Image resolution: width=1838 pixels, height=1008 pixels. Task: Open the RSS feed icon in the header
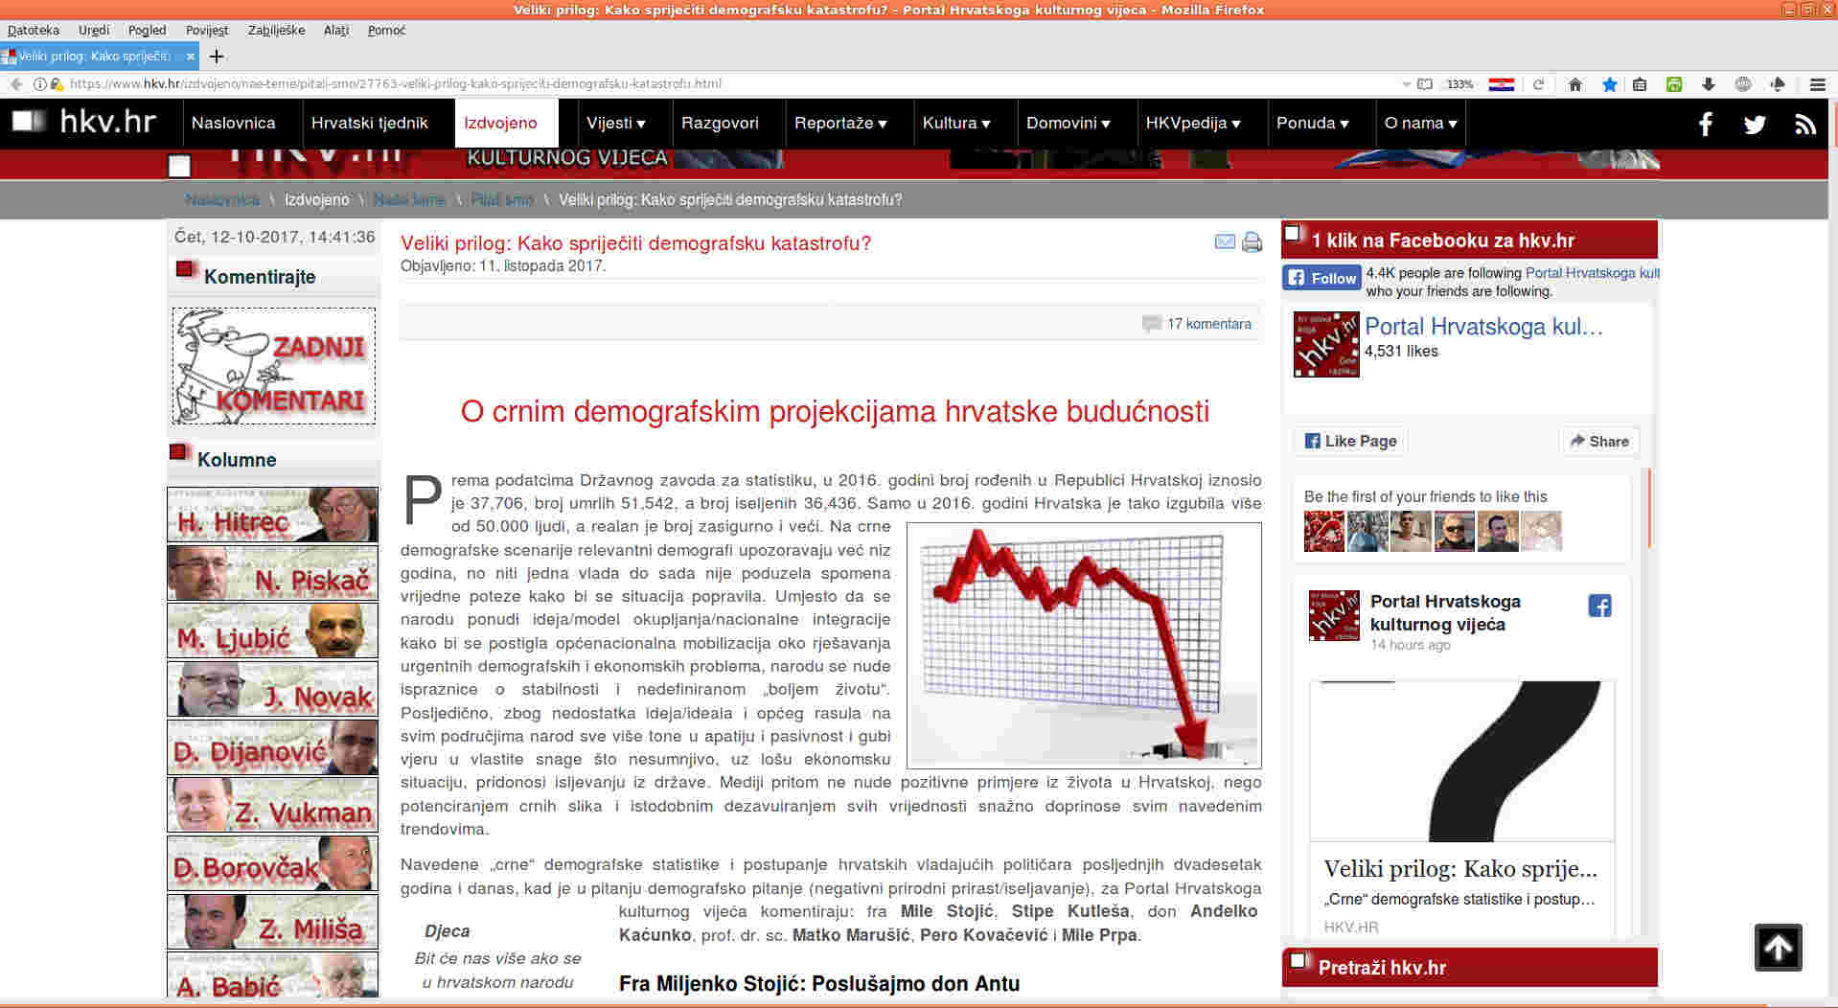click(x=1805, y=124)
